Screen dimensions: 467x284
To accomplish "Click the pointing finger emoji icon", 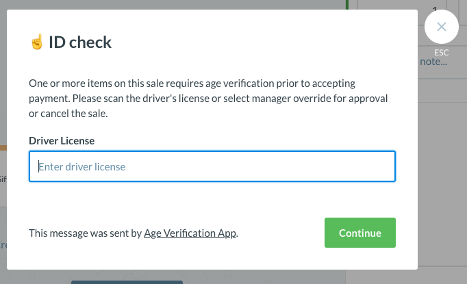I will (x=36, y=42).
